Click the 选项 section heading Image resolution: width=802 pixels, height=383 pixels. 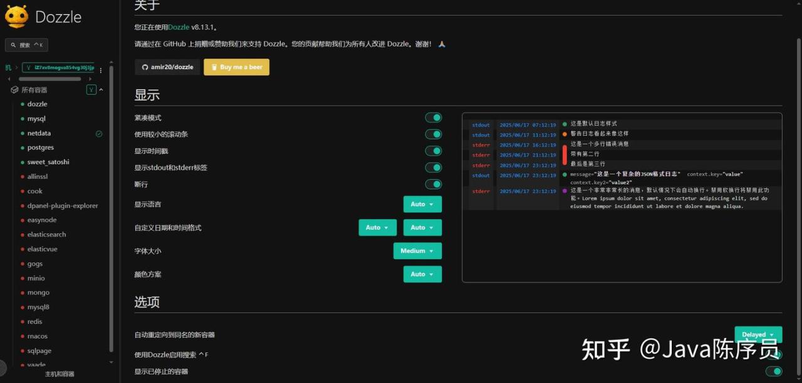click(x=147, y=302)
